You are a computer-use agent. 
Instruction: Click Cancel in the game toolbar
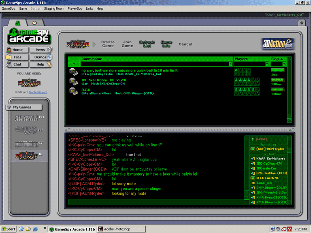(x=185, y=44)
